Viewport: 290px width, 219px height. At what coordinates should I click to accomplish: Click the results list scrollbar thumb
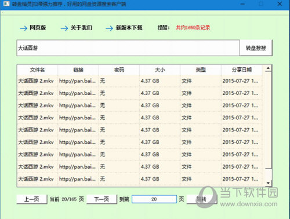[x=268, y=120]
